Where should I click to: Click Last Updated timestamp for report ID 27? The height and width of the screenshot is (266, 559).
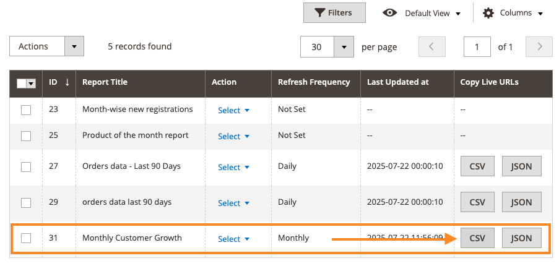tap(405, 166)
